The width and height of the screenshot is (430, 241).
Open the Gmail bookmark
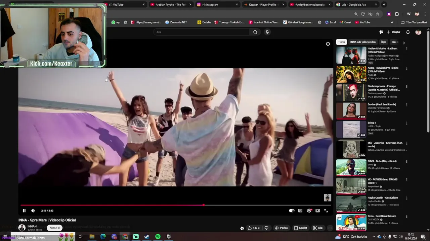tap(345, 22)
